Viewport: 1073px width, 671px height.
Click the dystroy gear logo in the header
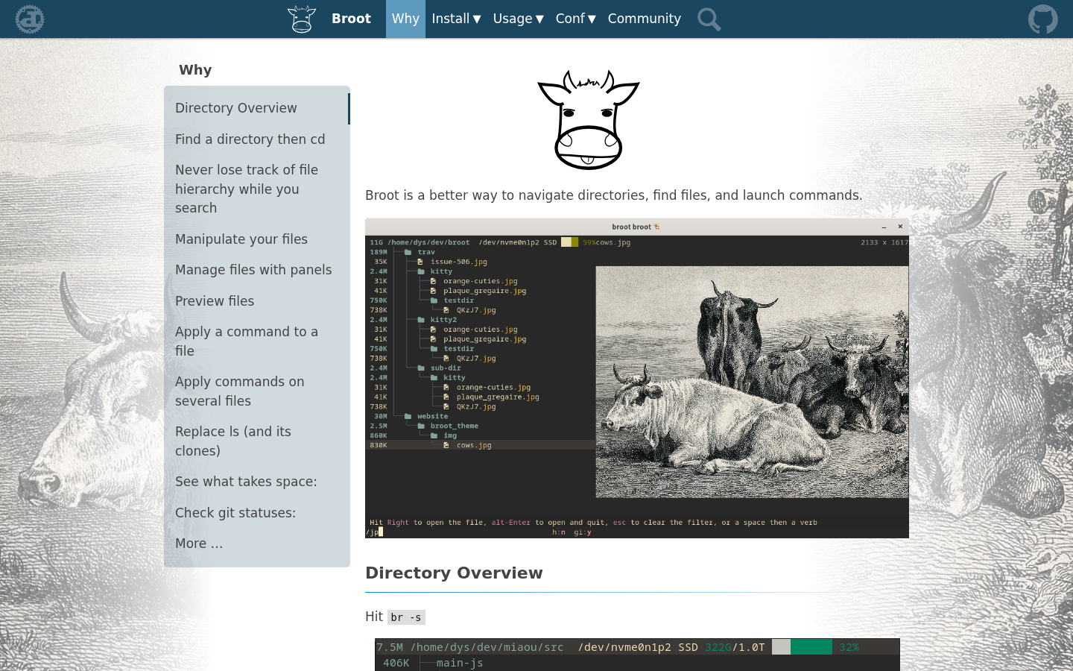pos(30,19)
